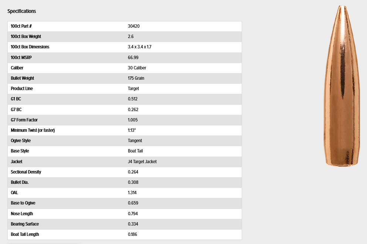Click the 100ct Box Weight row label
Image resolution: width=367 pixels, height=244 pixels.
click(26, 37)
